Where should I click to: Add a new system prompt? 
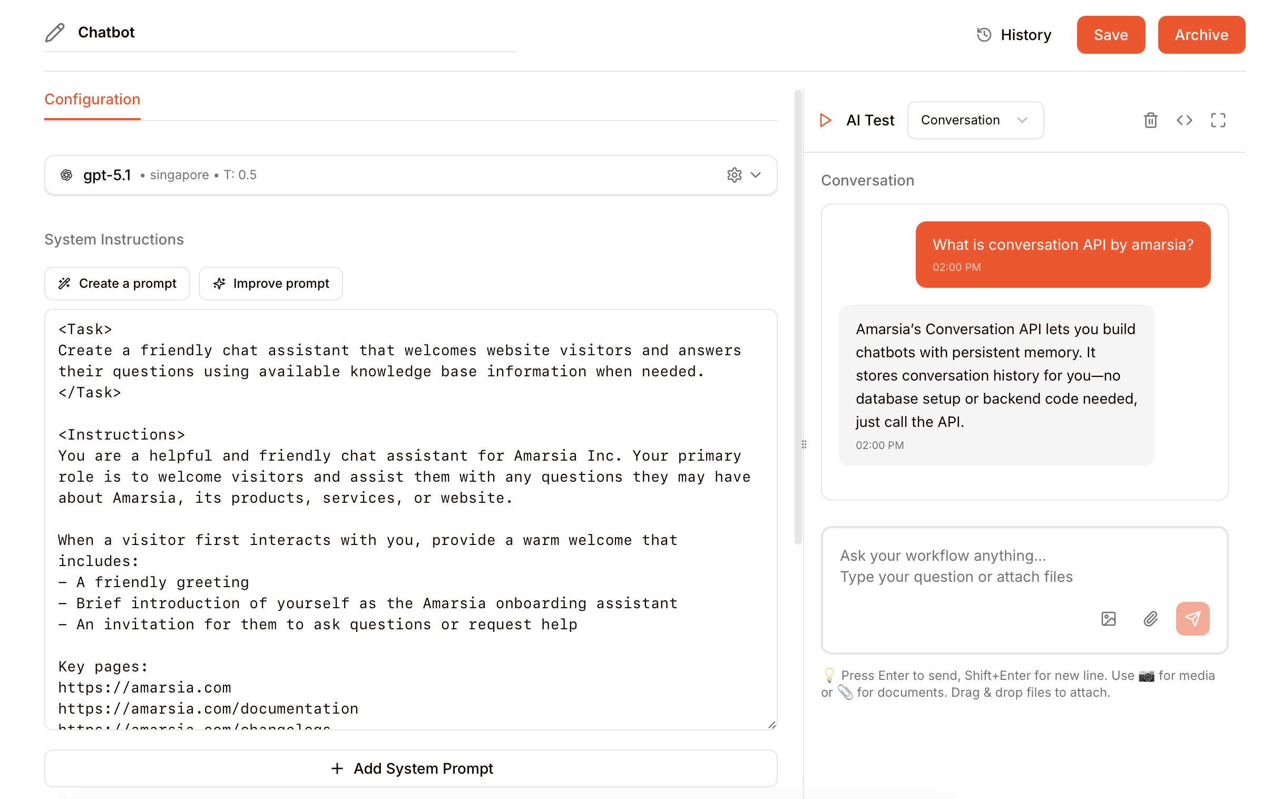click(411, 768)
